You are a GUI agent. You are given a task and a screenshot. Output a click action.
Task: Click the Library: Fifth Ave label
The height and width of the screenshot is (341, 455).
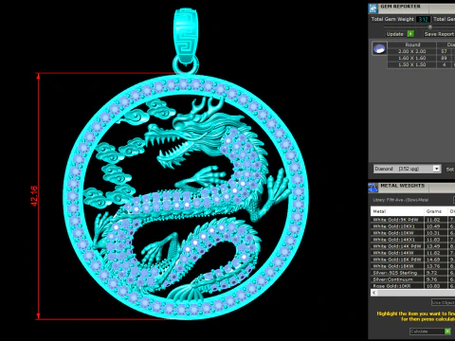400,200
